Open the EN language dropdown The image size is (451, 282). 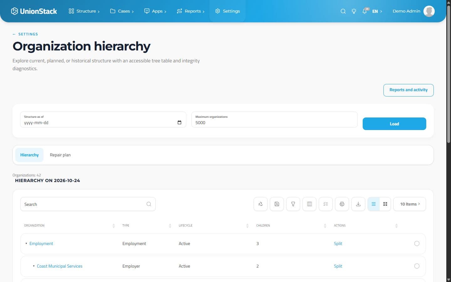tap(377, 11)
